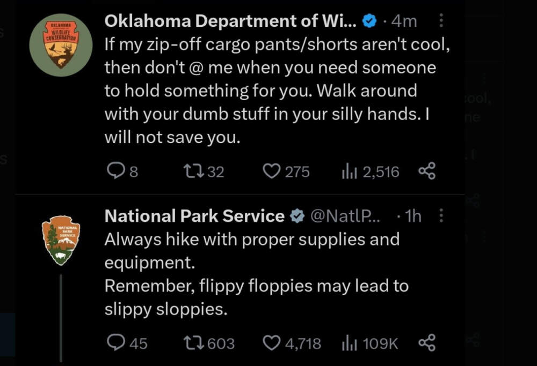Reply to the National Park Service tweet
537x366 pixels.
[x=116, y=343]
